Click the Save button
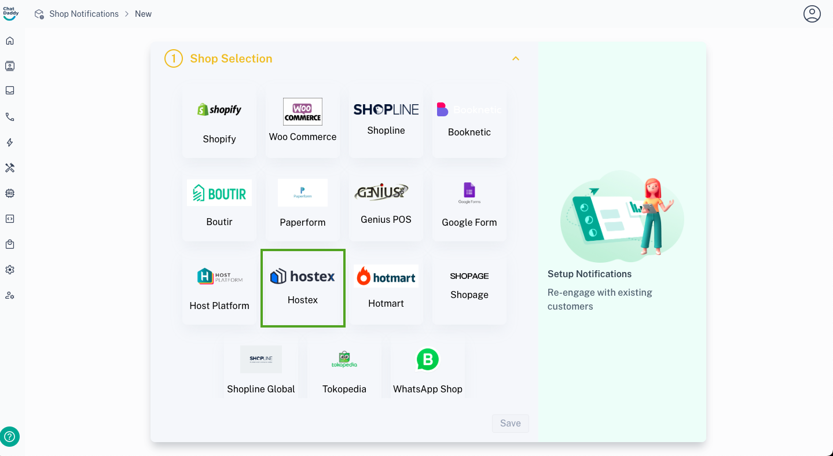Screen dimensions: 833x456 coord(511,423)
